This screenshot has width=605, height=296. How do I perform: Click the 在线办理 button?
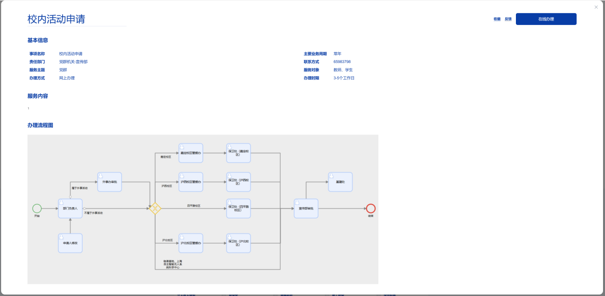[546, 19]
